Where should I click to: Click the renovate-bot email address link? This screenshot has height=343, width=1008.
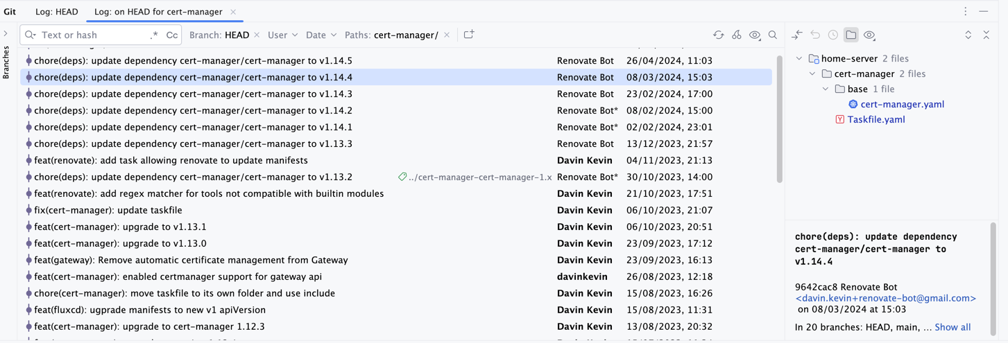point(886,299)
